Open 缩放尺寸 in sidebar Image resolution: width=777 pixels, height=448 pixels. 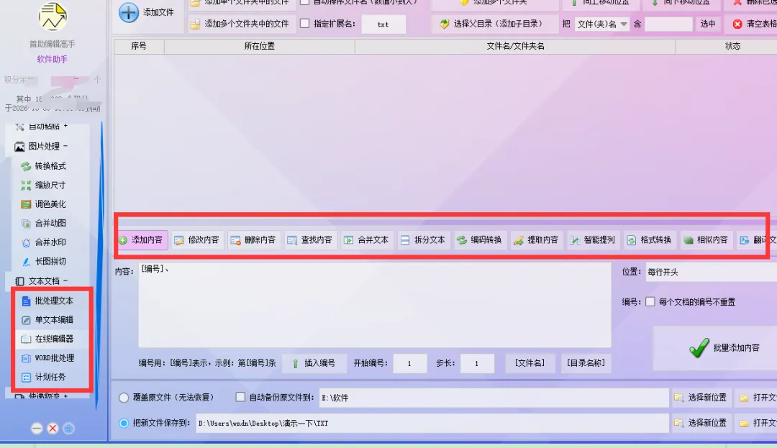tap(43, 185)
